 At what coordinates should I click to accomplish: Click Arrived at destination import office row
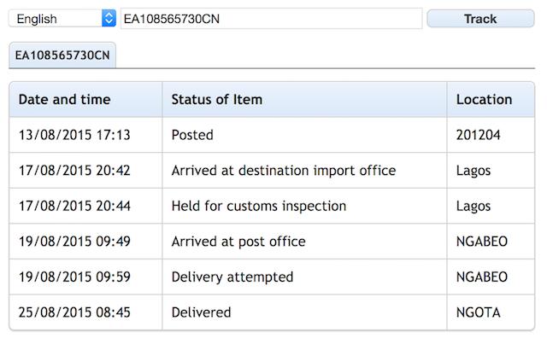283,171
